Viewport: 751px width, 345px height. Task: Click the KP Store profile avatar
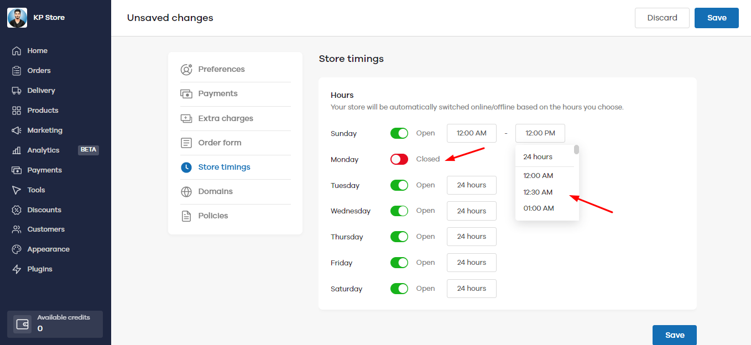[x=17, y=18]
